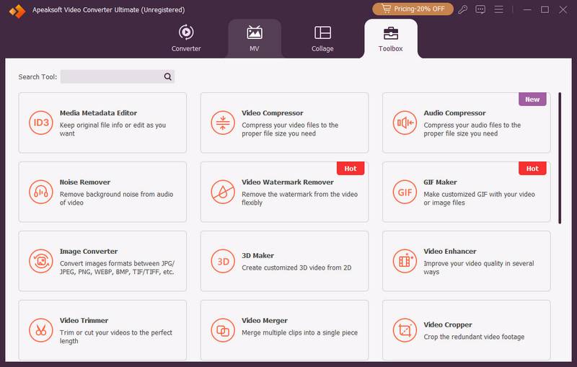Open the hamburger menu icon
The height and width of the screenshot is (367, 577).
tap(498, 9)
